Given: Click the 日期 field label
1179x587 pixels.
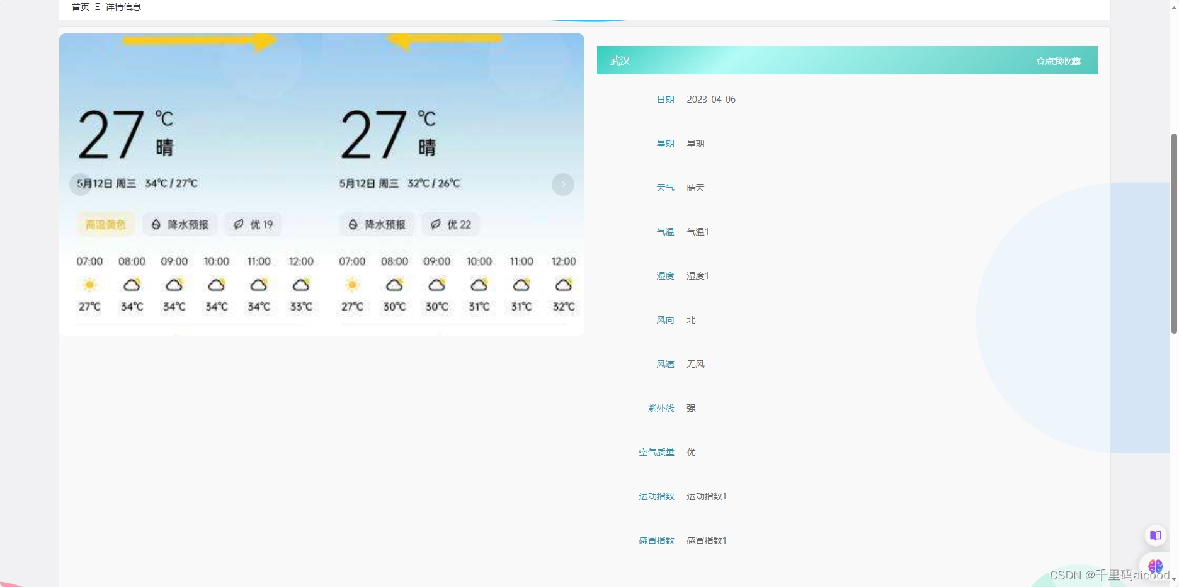Looking at the screenshot, I should pyautogui.click(x=665, y=100).
